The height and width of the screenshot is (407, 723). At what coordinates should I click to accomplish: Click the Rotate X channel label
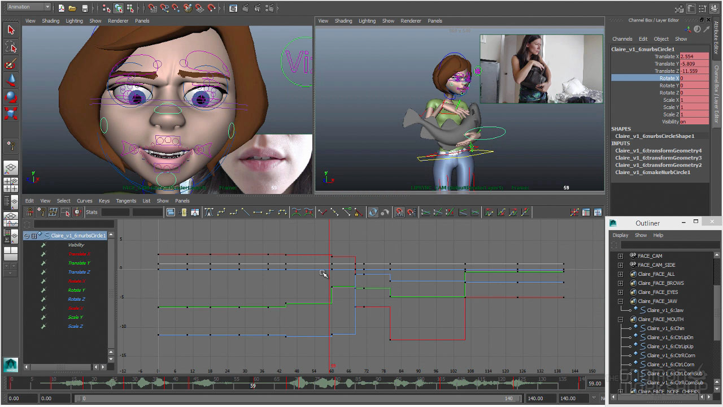click(669, 79)
